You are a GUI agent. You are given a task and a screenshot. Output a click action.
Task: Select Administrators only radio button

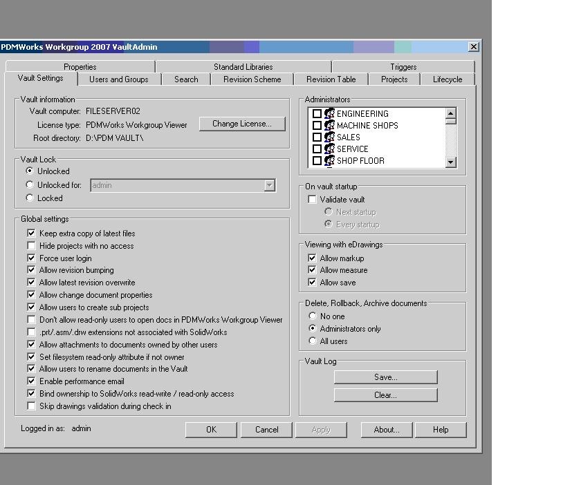313,328
